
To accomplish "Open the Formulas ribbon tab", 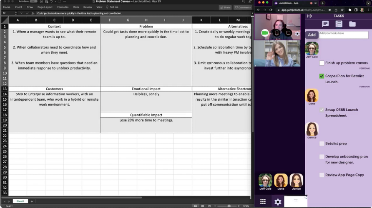I will coord(63,7).
